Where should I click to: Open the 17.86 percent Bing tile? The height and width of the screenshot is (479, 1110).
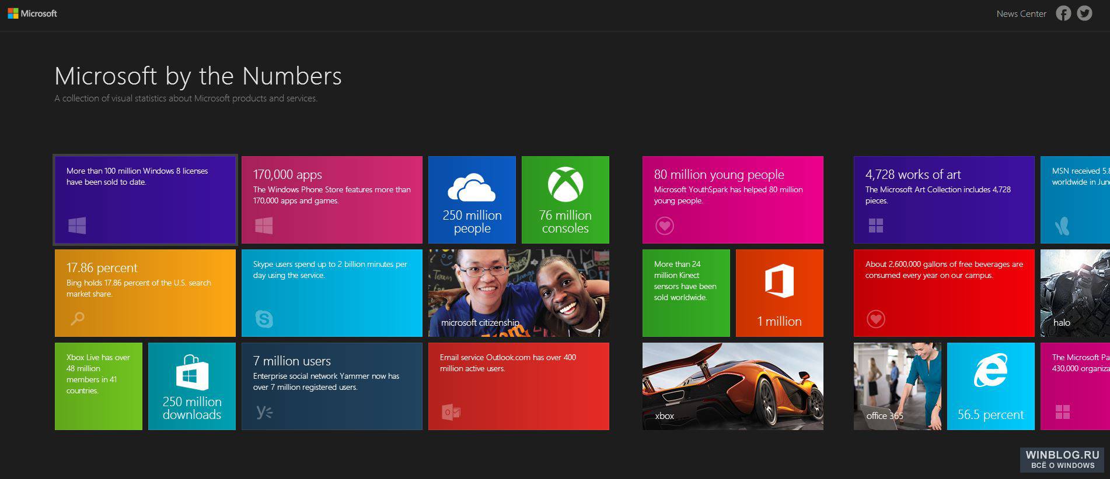[145, 293]
